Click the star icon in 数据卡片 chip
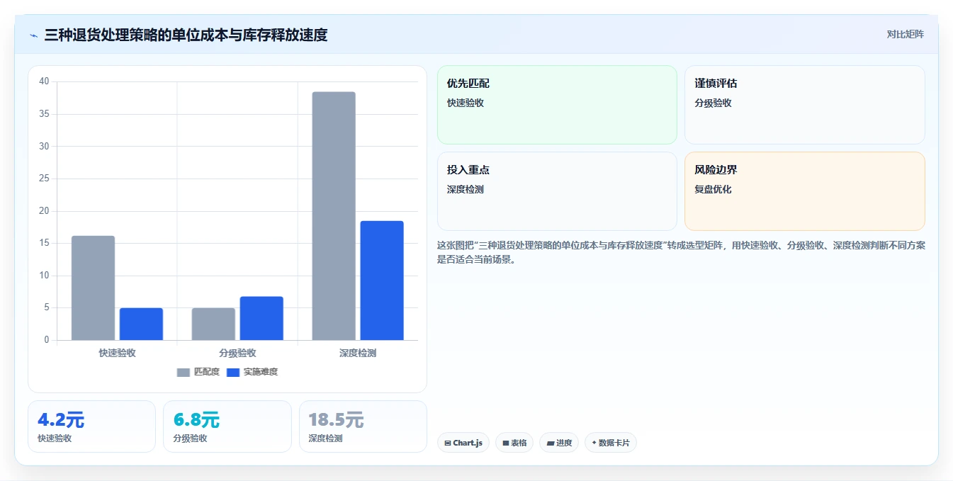This screenshot has height=481, width=953. (x=594, y=443)
